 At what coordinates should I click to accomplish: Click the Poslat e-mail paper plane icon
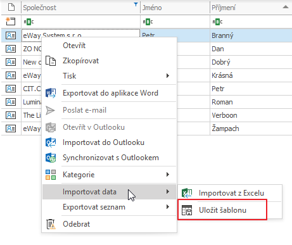(x=51, y=110)
